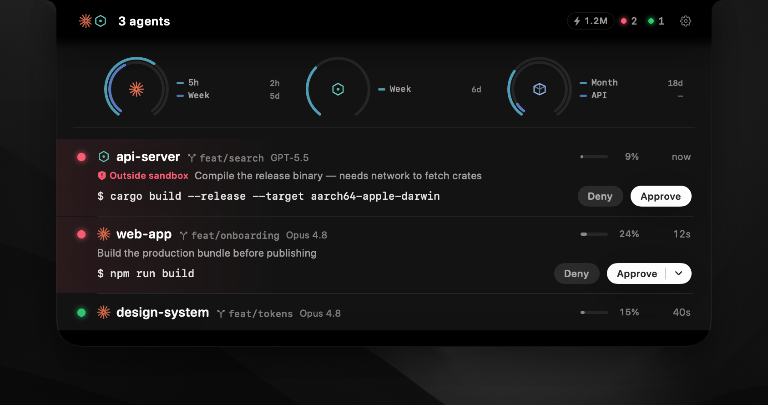
Task: Click the 6d remaining value
Action: pyautogui.click(x=476, y=89)
